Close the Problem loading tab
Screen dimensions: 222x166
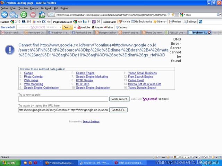(x=209, y=33)
